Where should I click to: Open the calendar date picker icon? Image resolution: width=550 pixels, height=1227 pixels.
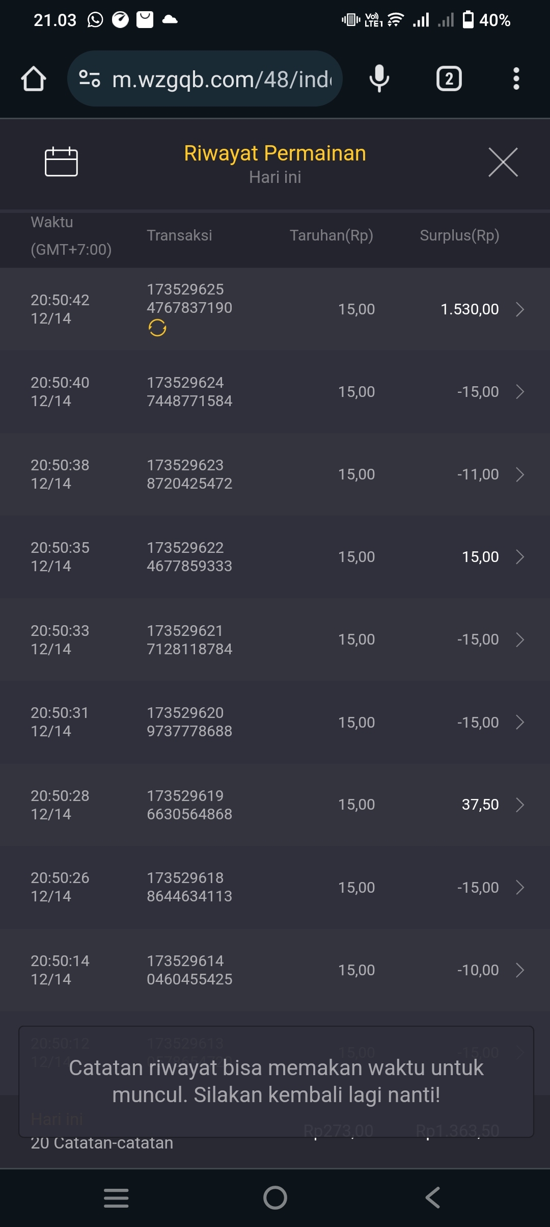tap(61, 162)
